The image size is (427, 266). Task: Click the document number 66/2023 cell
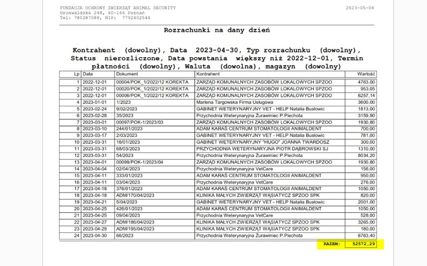tap(124, 236)
